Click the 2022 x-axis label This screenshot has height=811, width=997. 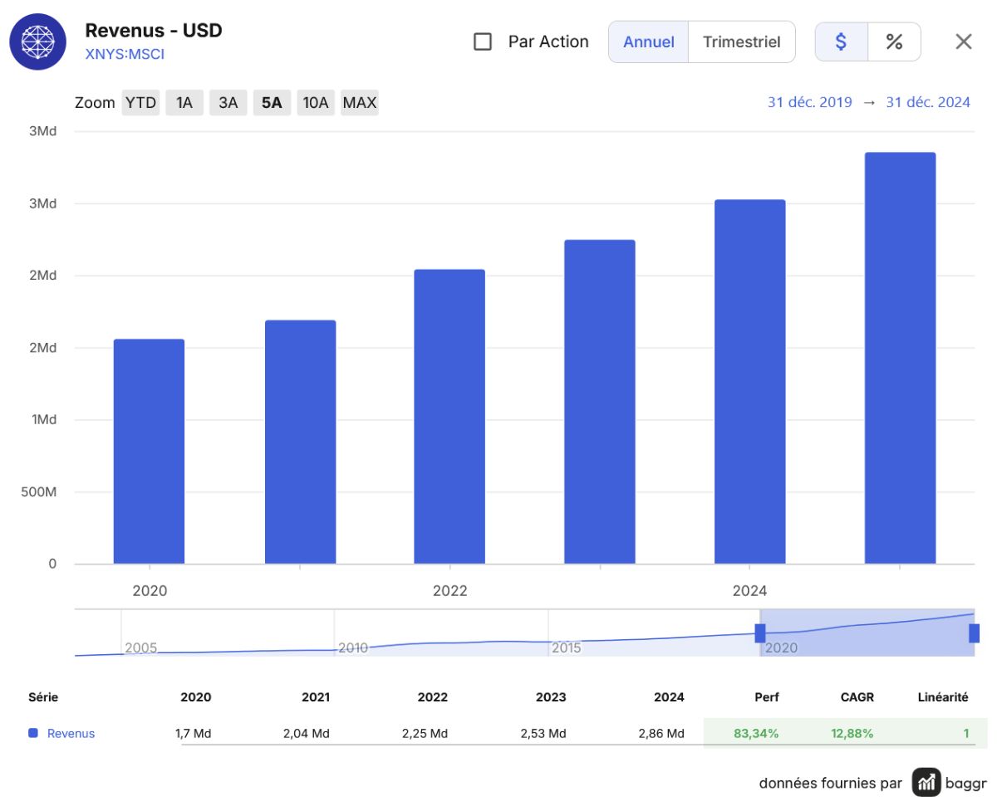[x=449, y=591]
